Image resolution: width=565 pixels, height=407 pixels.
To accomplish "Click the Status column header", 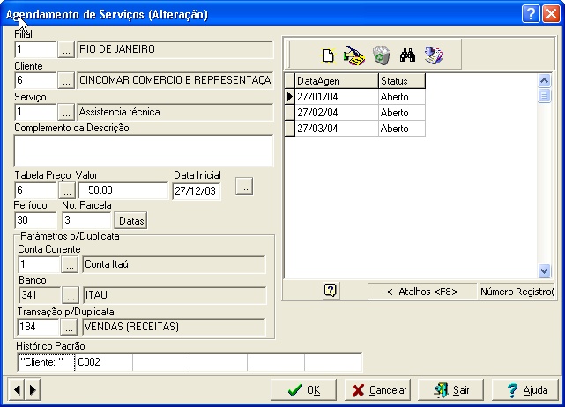I will [x=402, y=81].
